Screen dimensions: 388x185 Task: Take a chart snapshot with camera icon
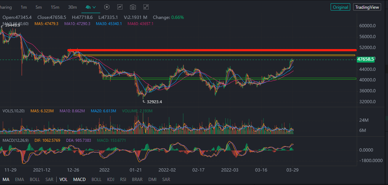(x=133, y=7)
